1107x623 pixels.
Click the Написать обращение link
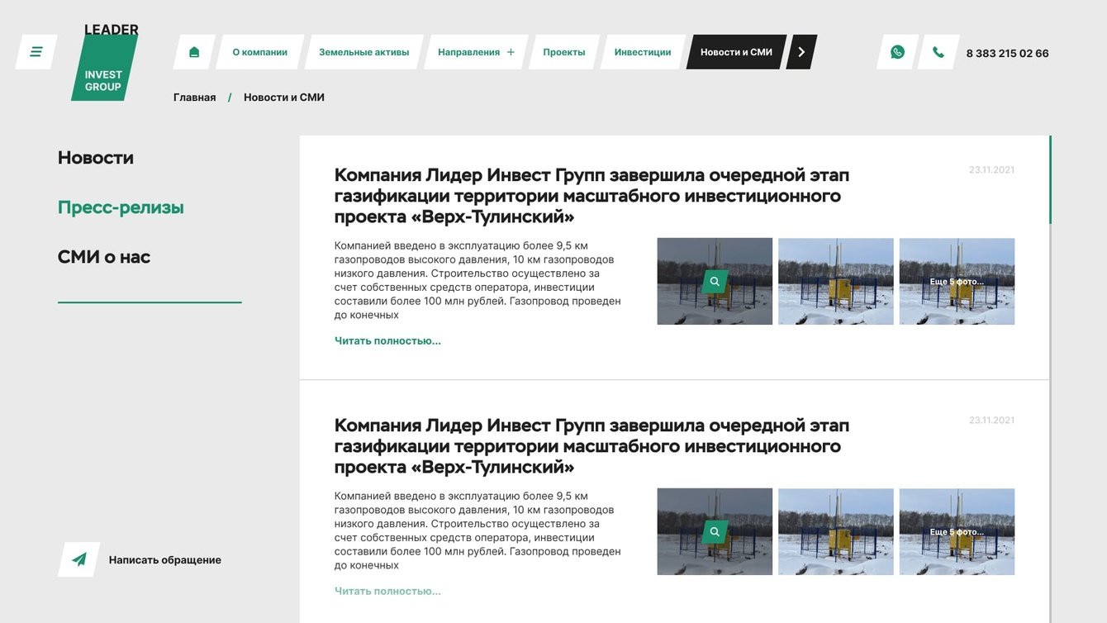click(165, 560)
